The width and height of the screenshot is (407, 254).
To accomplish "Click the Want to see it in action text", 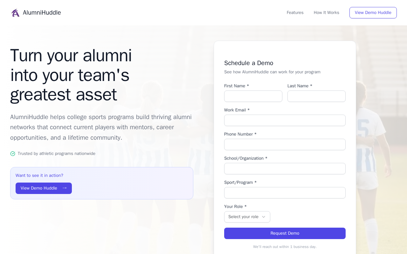I will (x=39, y=176).
